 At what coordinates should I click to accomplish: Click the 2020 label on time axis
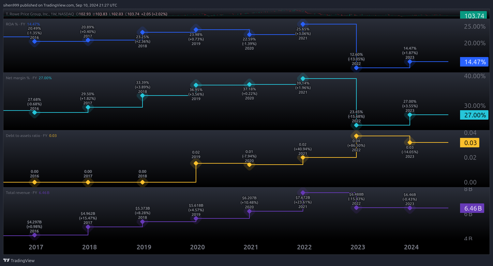point(197,247)
